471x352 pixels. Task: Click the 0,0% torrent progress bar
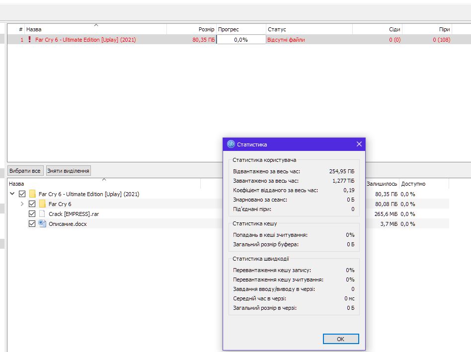coord(241,40)
